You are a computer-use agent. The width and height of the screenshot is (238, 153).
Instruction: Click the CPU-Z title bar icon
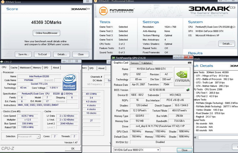pyautogui.click(x=2, y=62)
